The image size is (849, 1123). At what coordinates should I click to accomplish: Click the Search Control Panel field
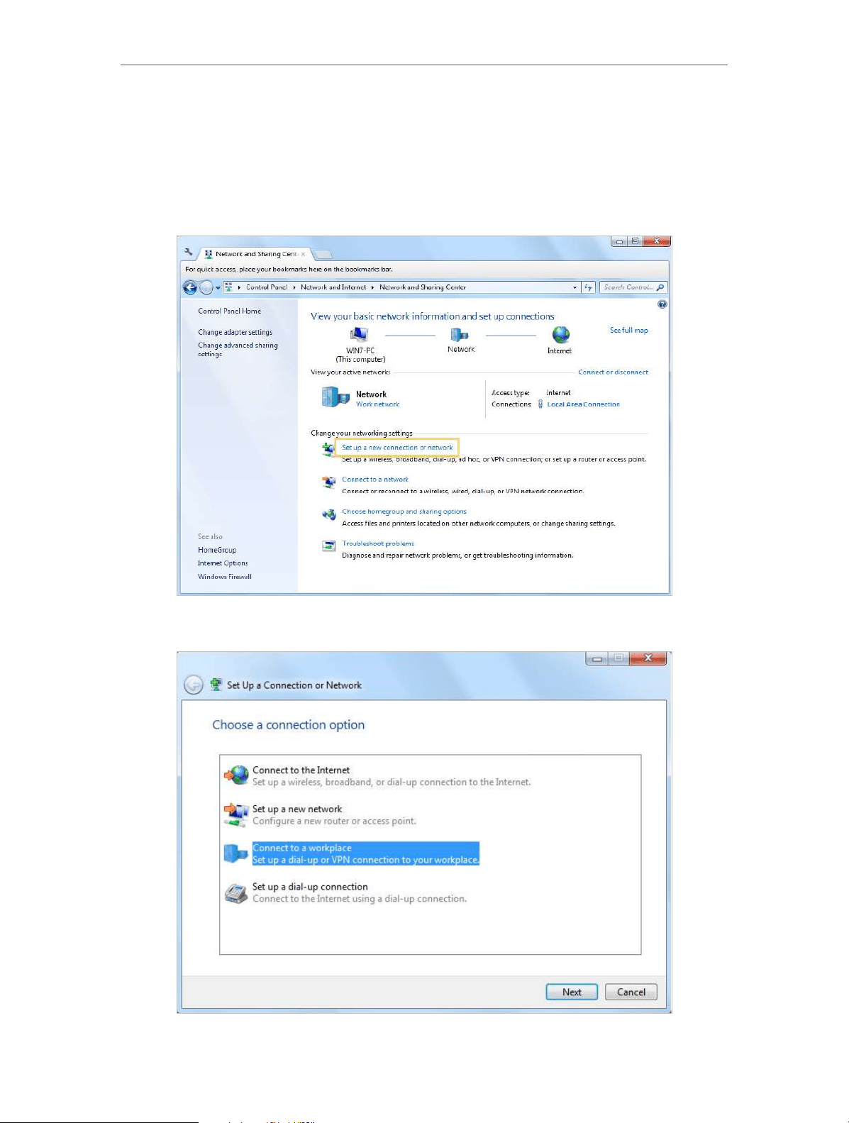click(633, 287)
